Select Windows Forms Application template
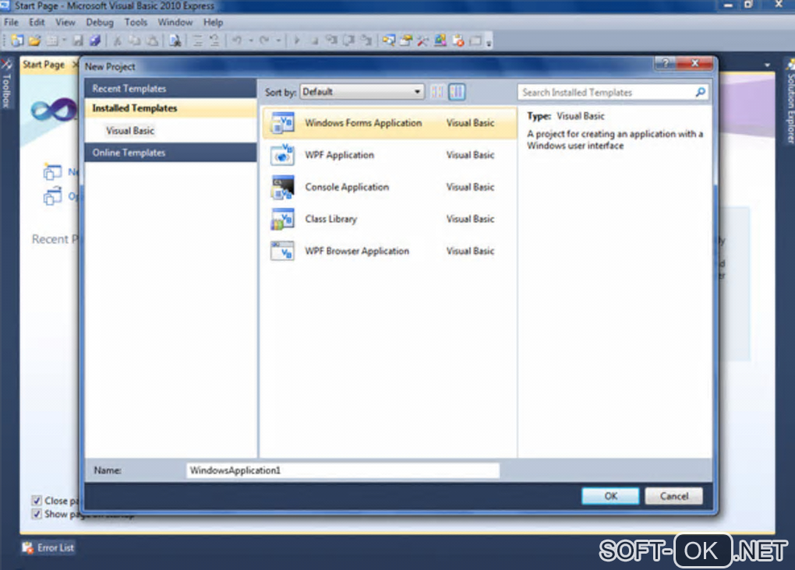The image size is (795, 570). tap(390, 123)
